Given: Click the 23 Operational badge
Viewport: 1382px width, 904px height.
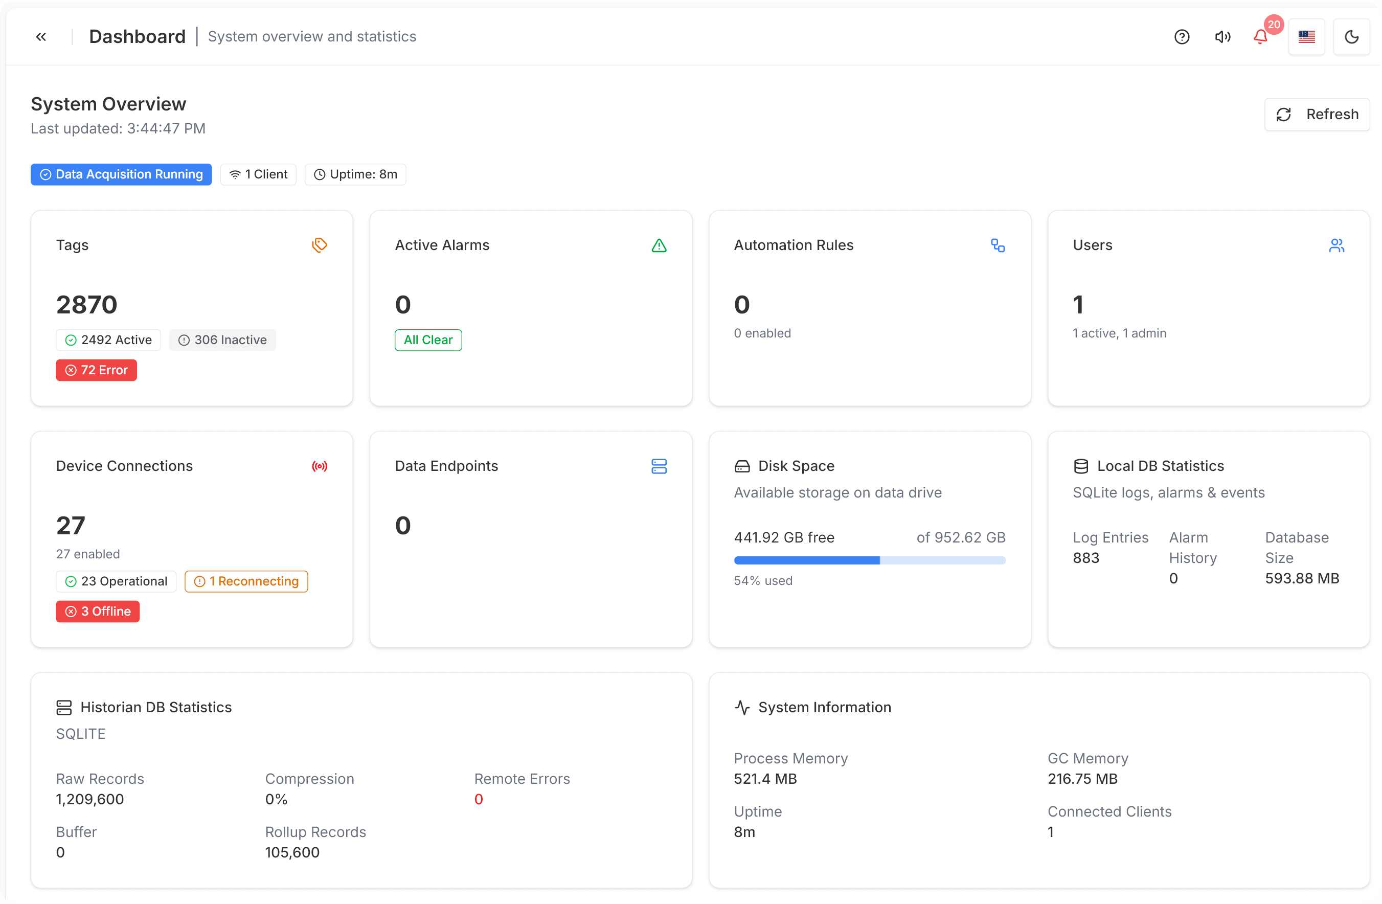Looking at the screenshot, I should (x=116, y=581).
